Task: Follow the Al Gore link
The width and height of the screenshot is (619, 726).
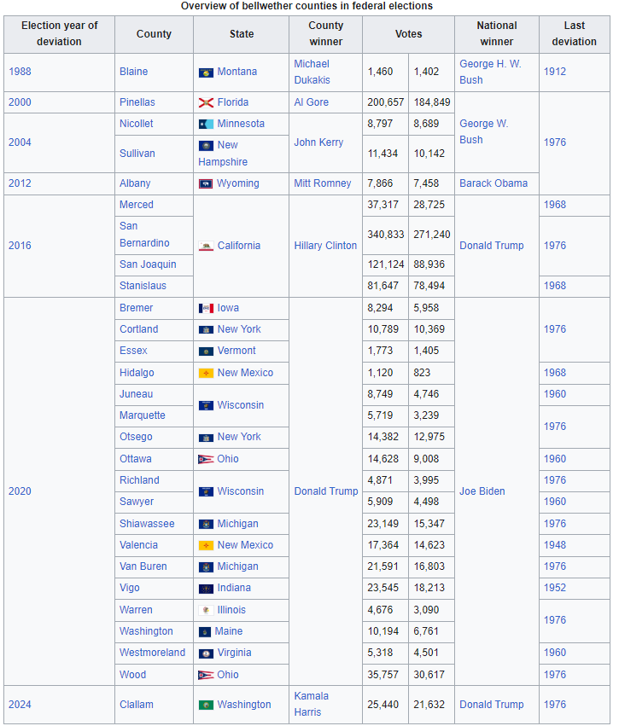Action: tap(312, 102)
